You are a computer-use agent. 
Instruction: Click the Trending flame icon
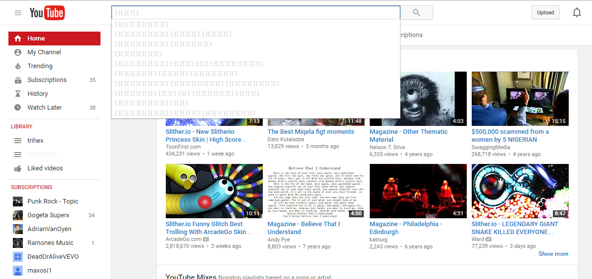coord(18,66)
